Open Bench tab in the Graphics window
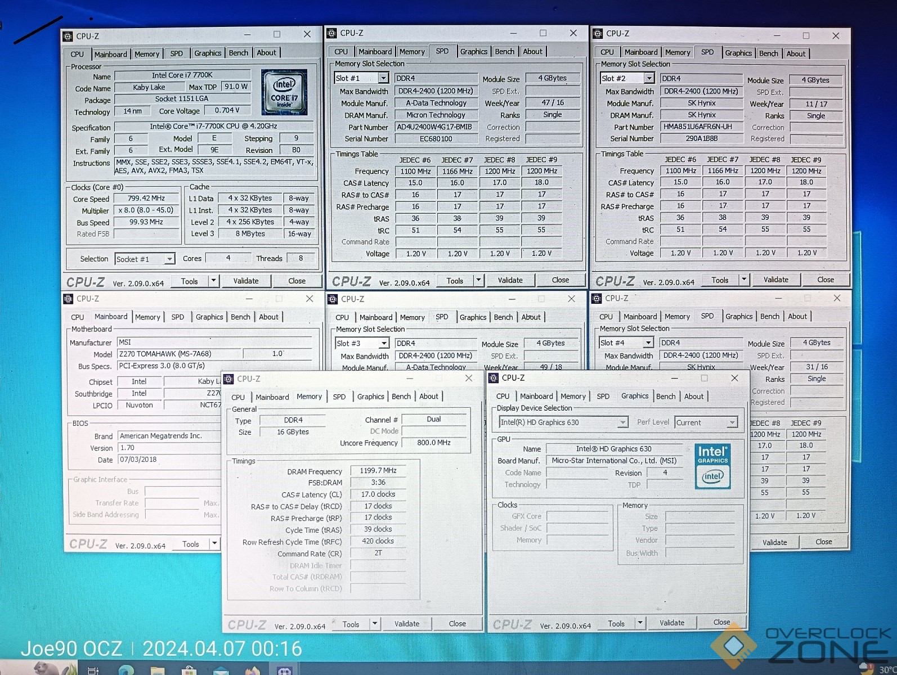This screenshot has width=897, height=675. [666, 396]
